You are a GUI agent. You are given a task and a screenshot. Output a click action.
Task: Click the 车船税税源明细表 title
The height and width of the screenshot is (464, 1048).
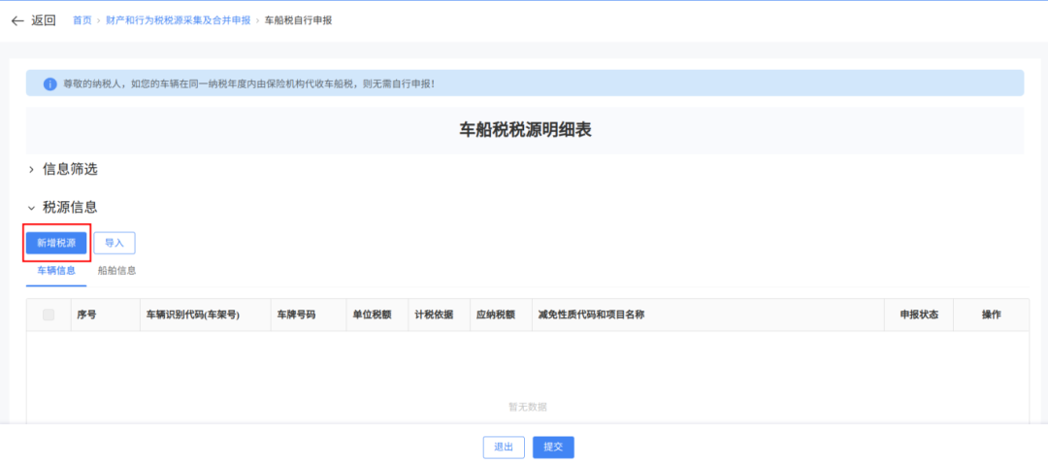tap(525, 130)
